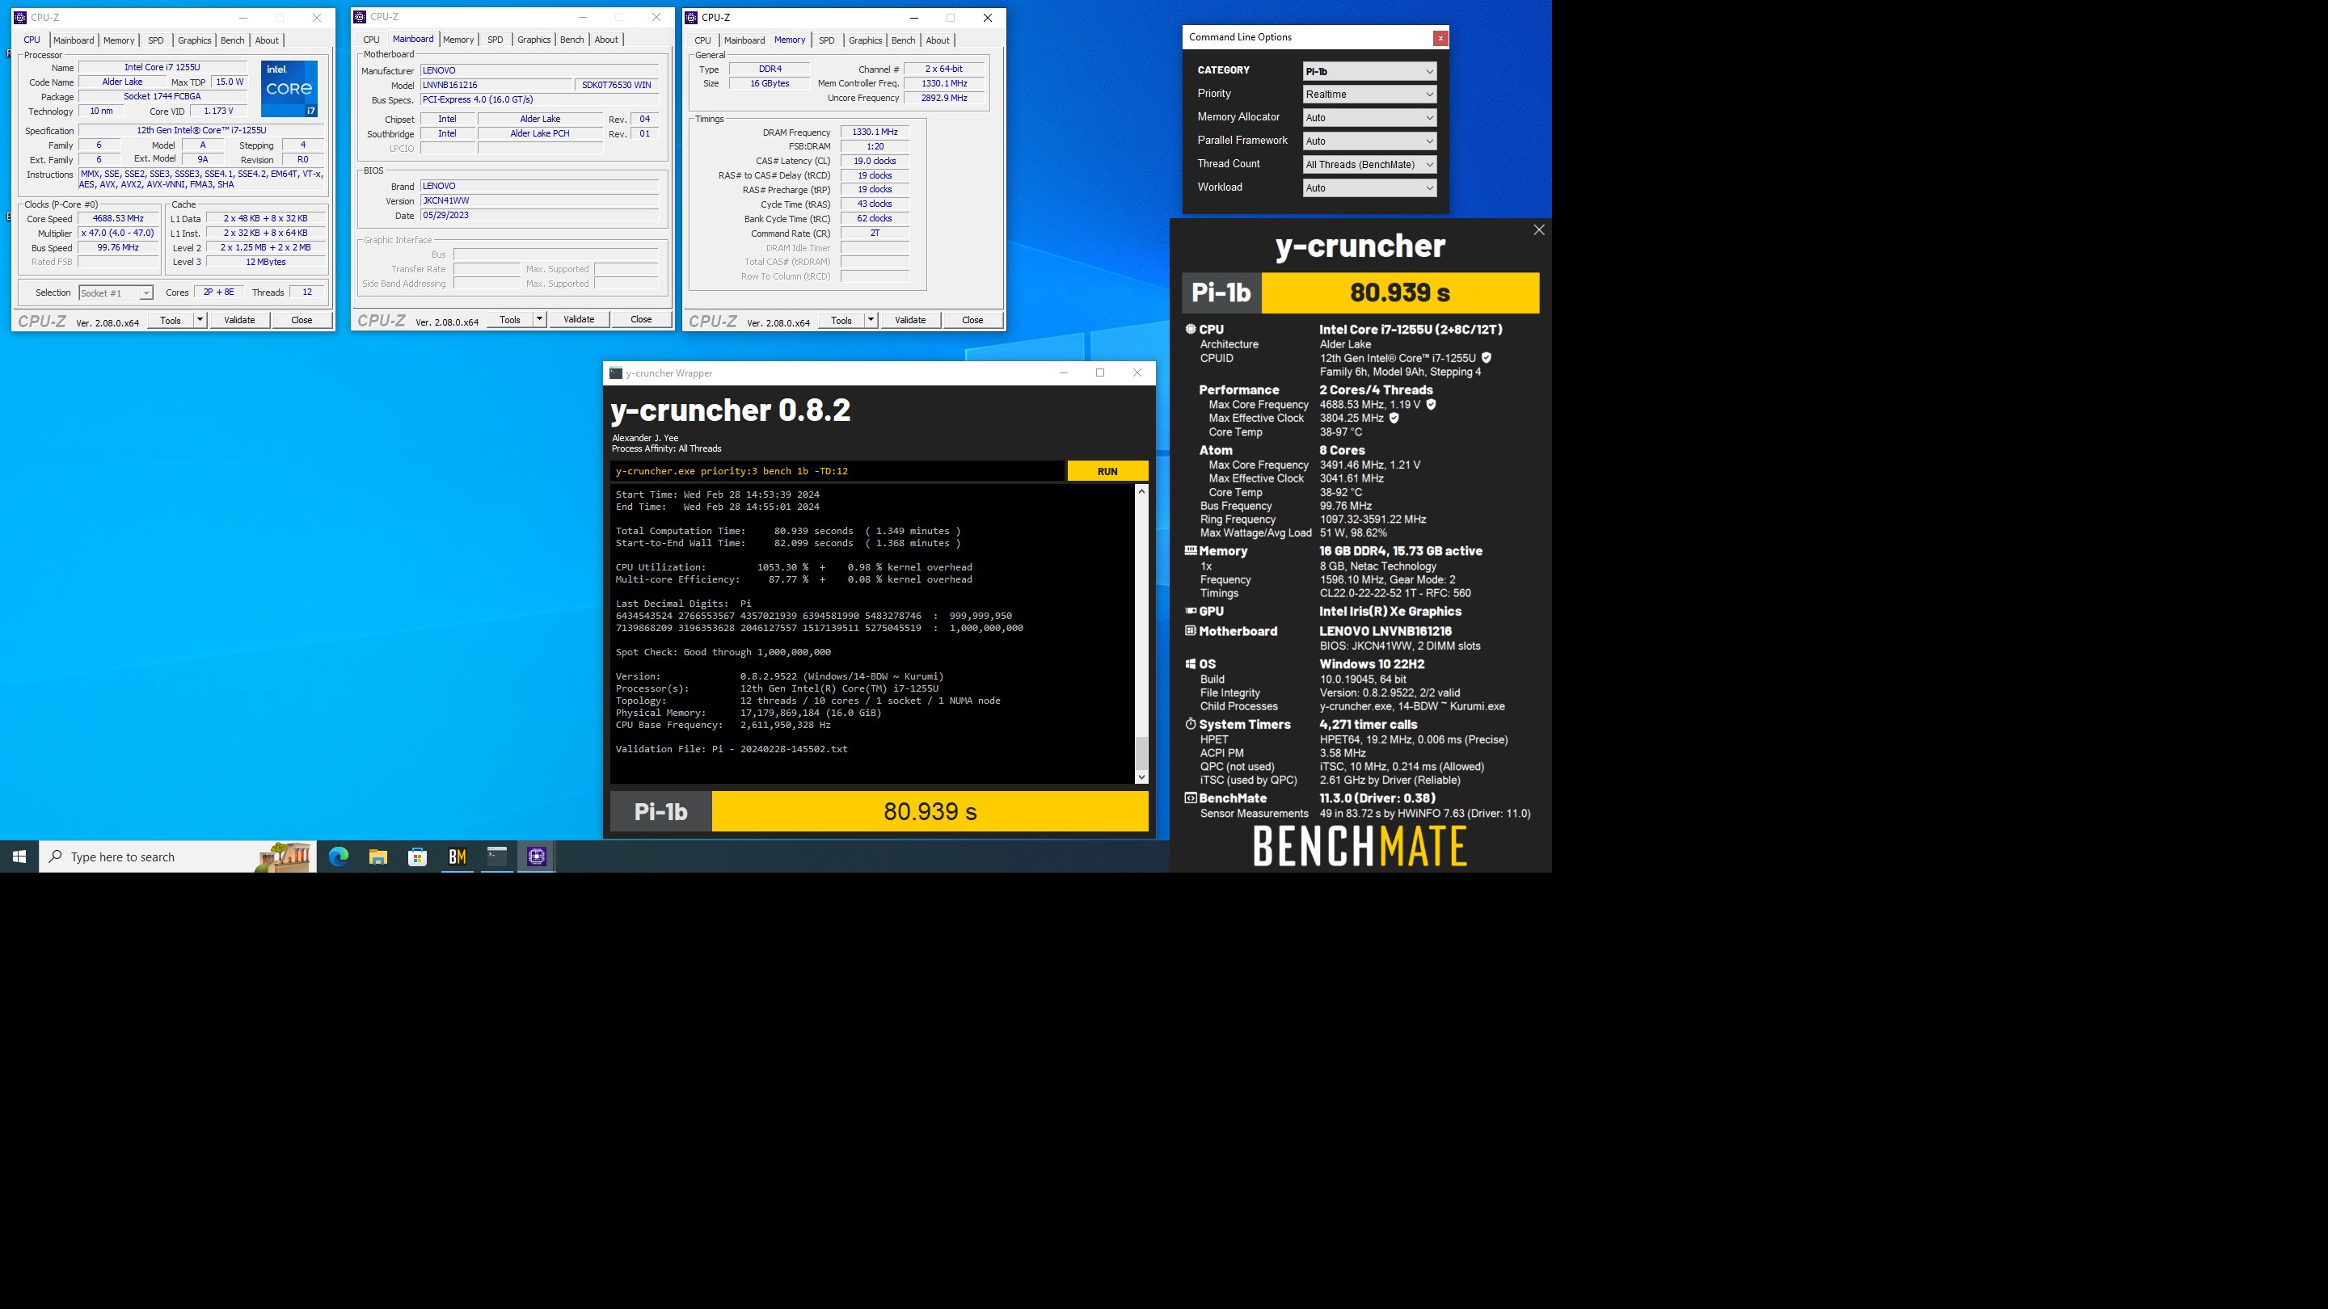Open Graphics tab in Mainboard CPU-Z window
This screenshot has height=1309, width=2328.
pyautogui.click(x=533, y=40)
